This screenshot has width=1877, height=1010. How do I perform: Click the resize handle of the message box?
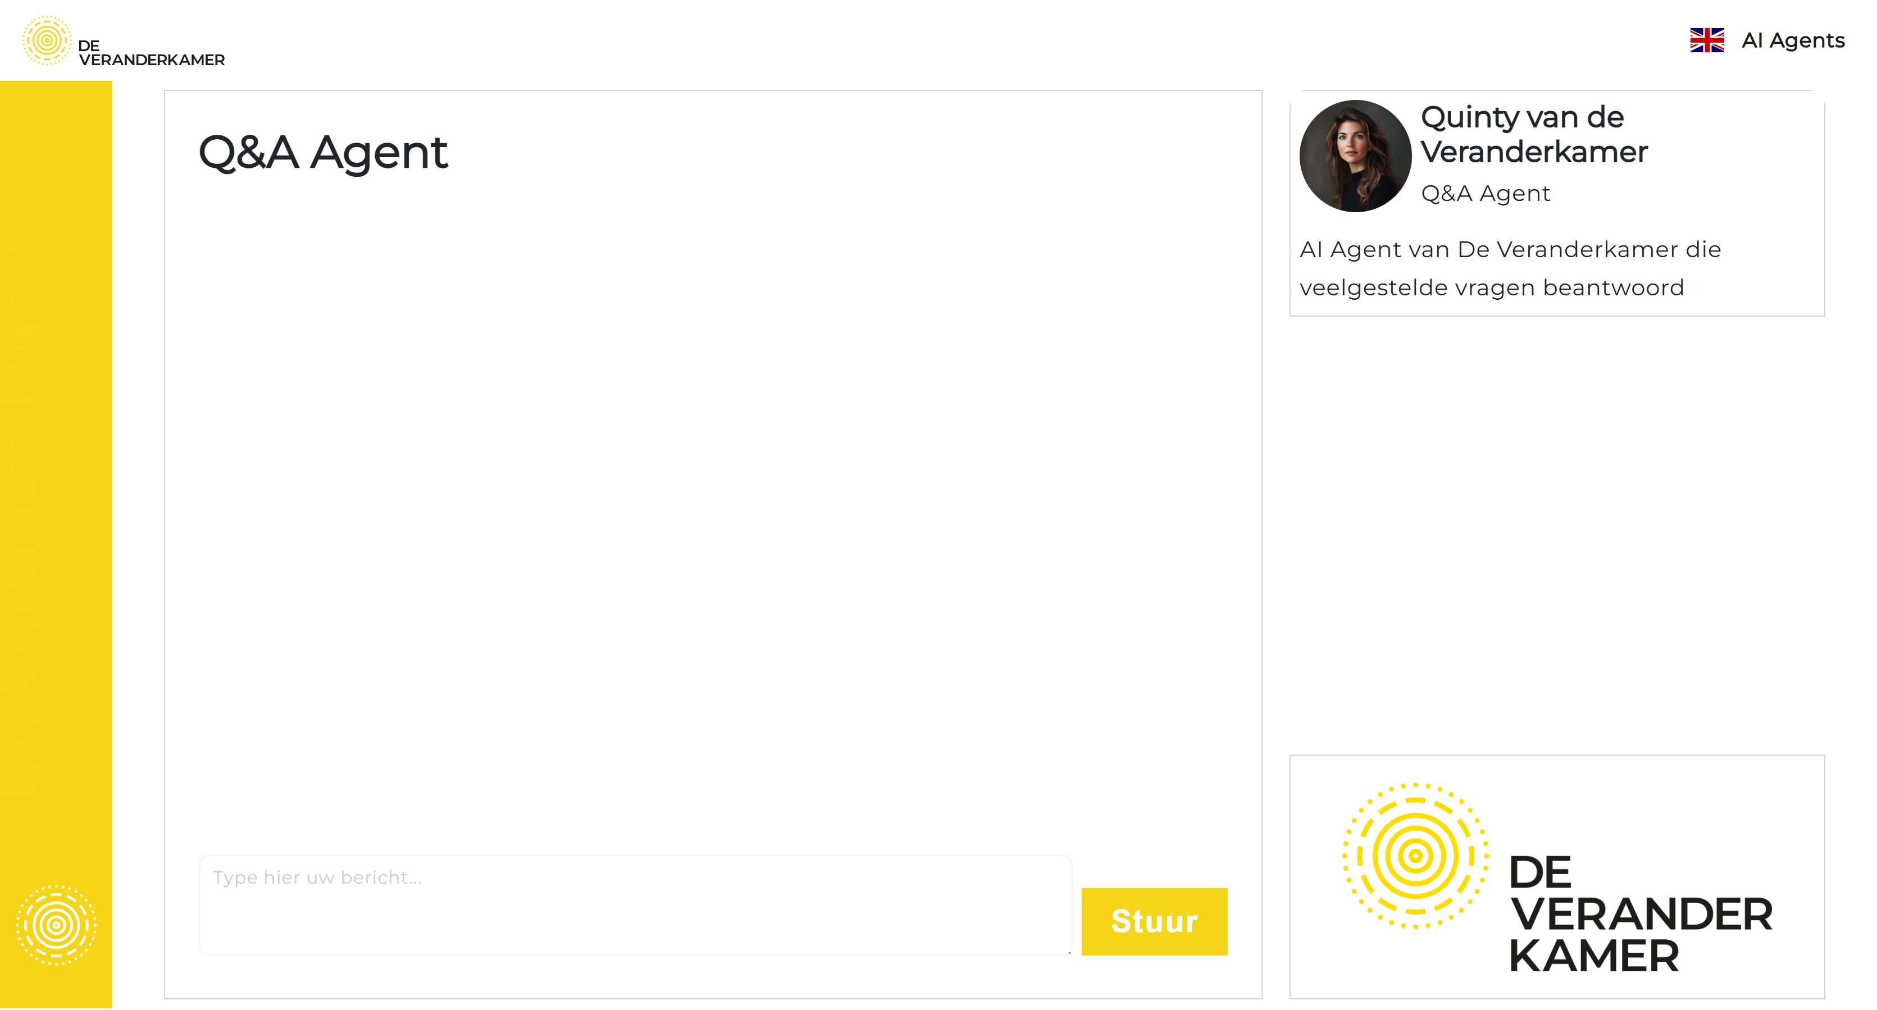pos(1069,951)
